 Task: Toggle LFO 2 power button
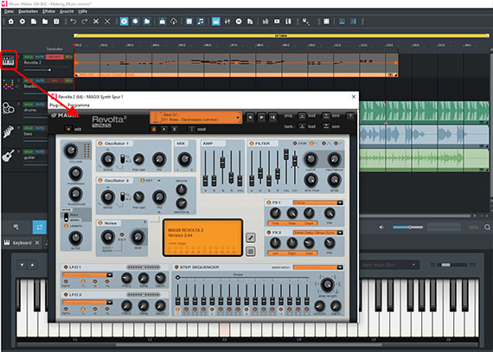[66, 295]
